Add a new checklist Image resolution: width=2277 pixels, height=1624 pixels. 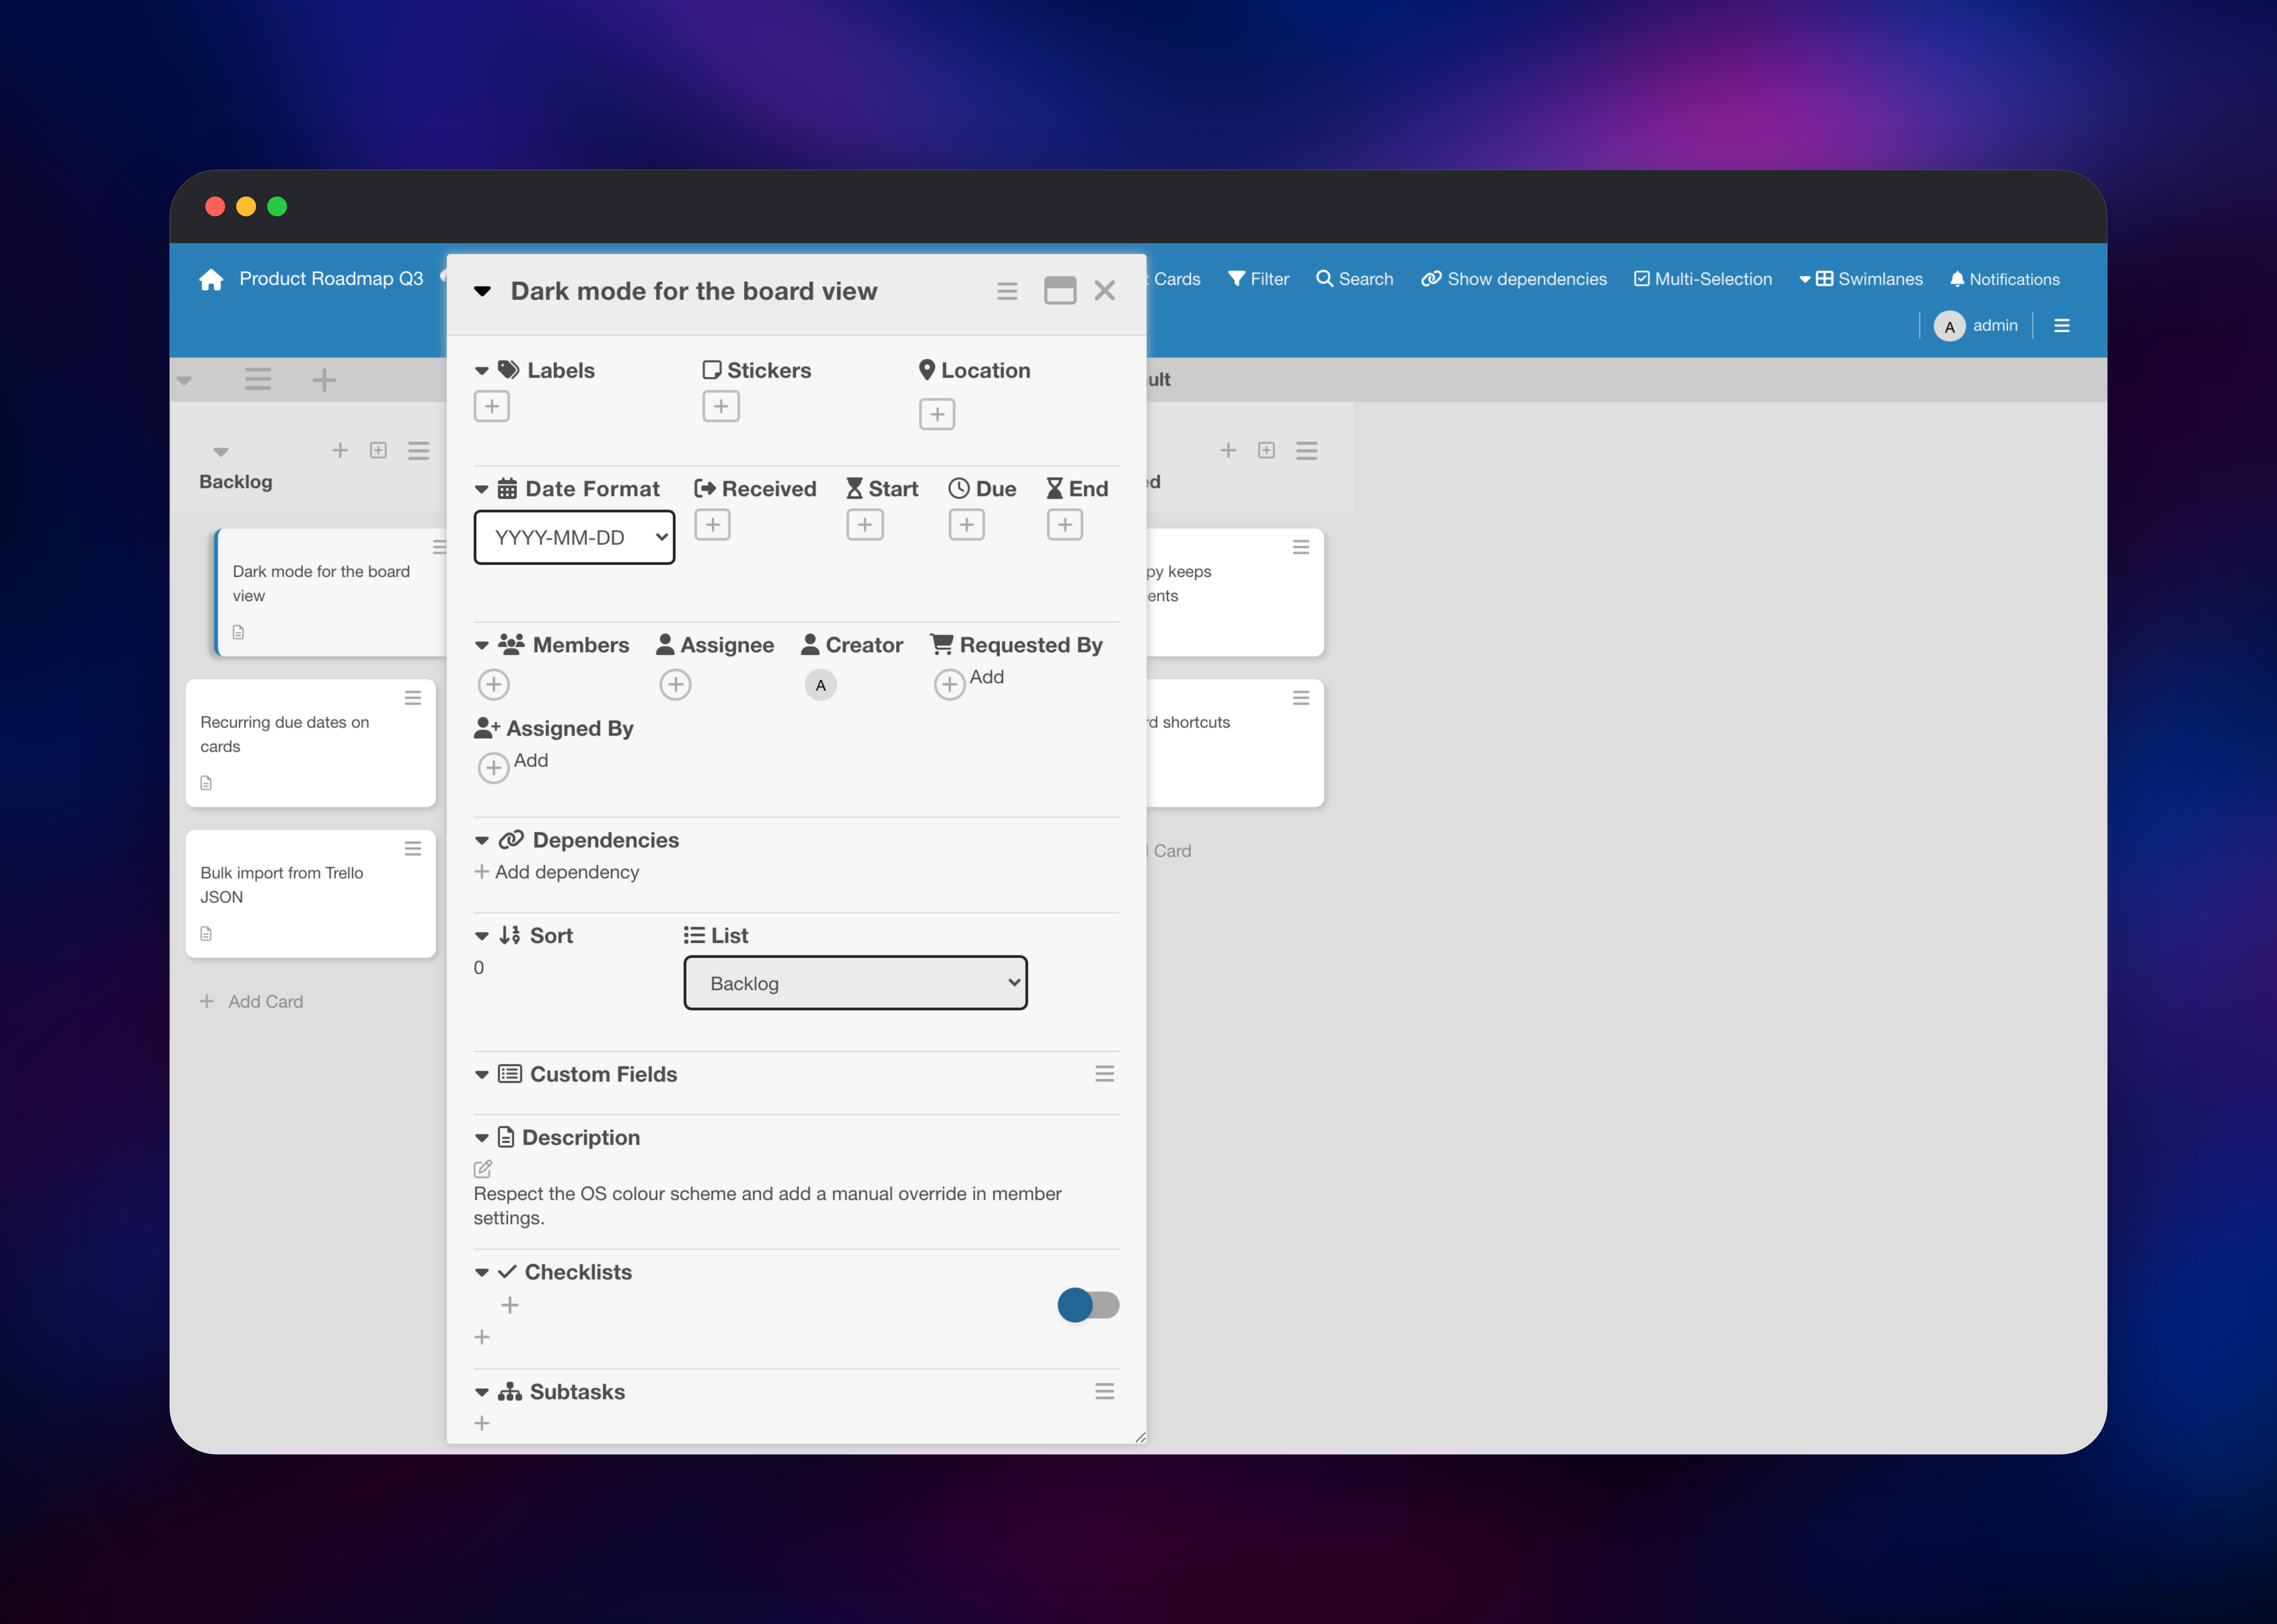click(x=482, y=1337)
